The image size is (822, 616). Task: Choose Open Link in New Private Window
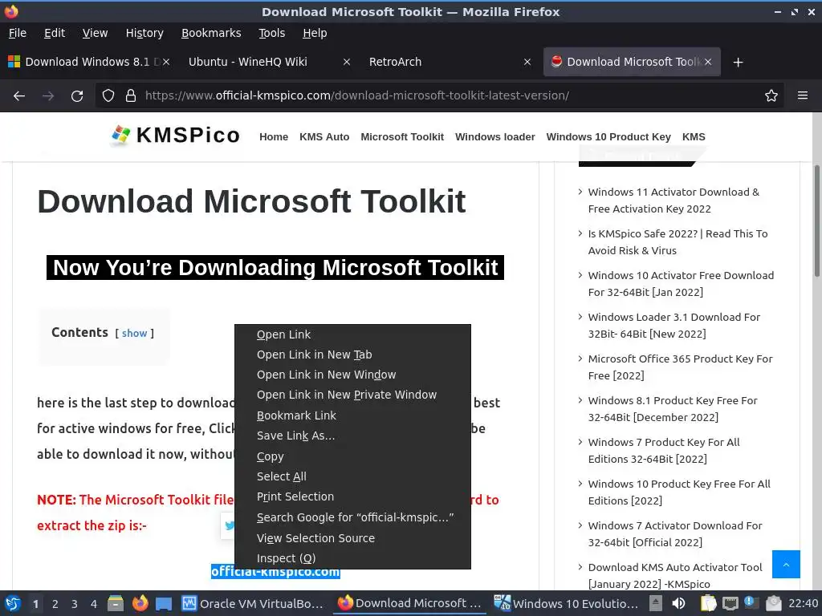point(352,395)
